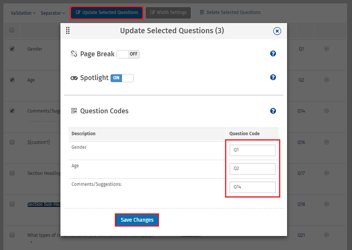This screenshot has width=352, height=250.
Task: Click the Width Settings button
Action: 168,13
